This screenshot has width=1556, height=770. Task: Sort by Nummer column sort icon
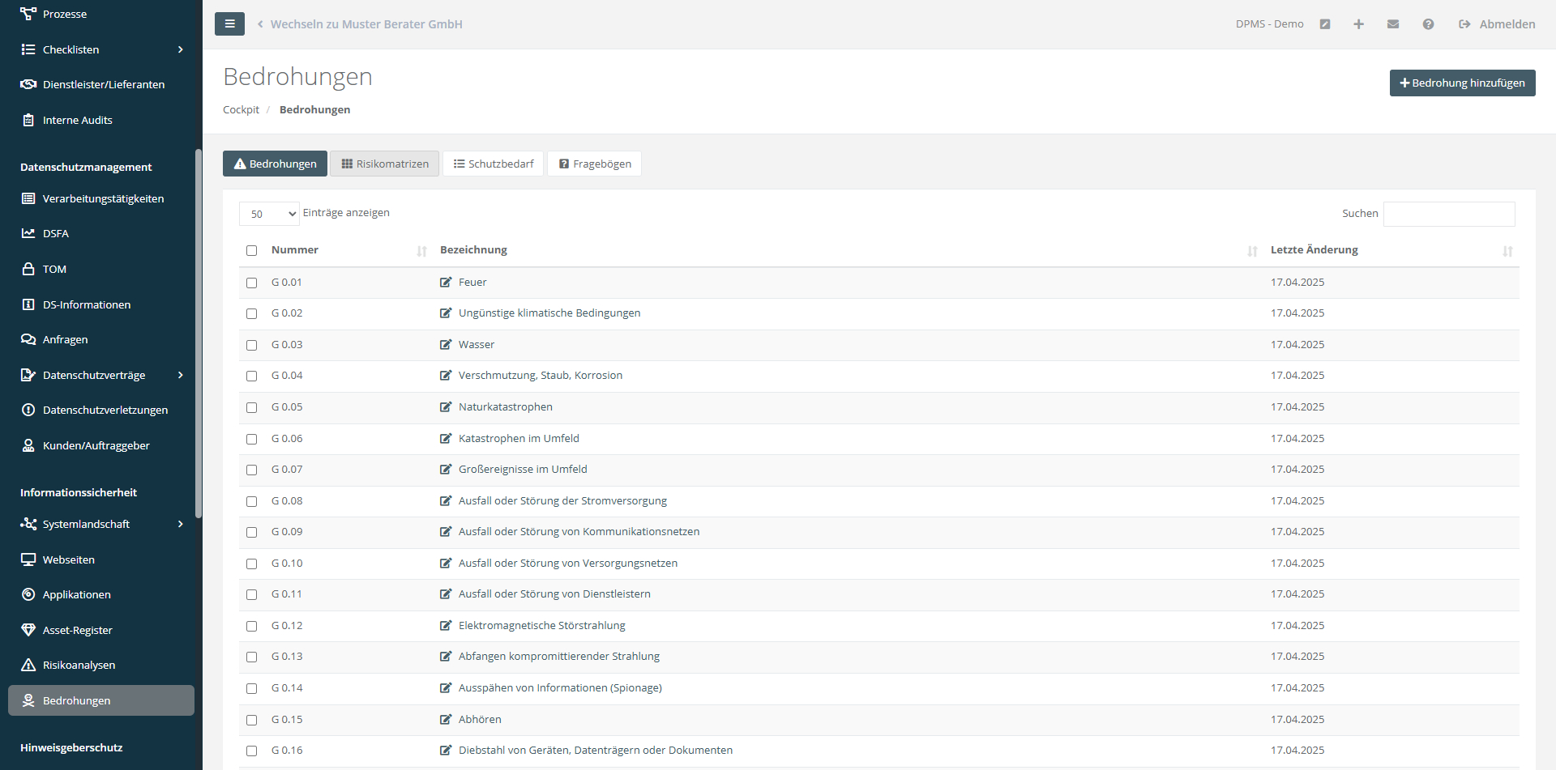421,251
